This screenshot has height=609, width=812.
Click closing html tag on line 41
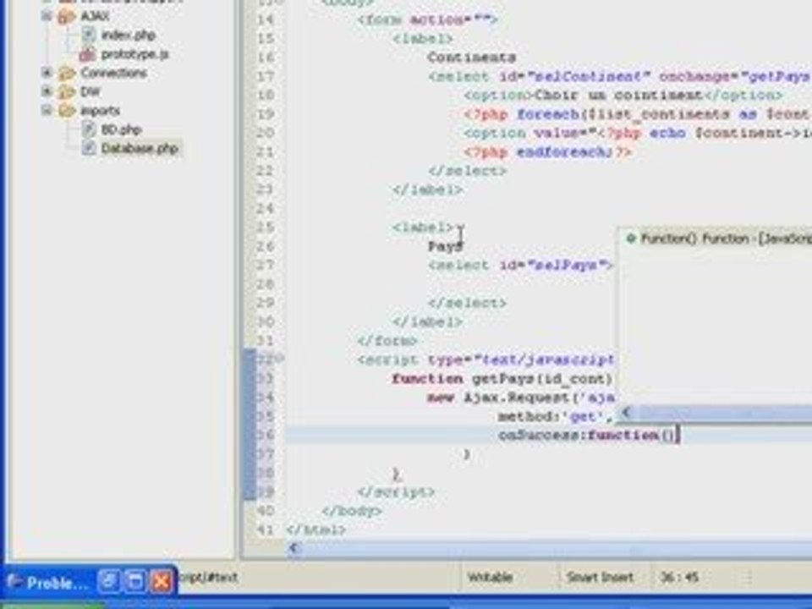pos(315,530)
